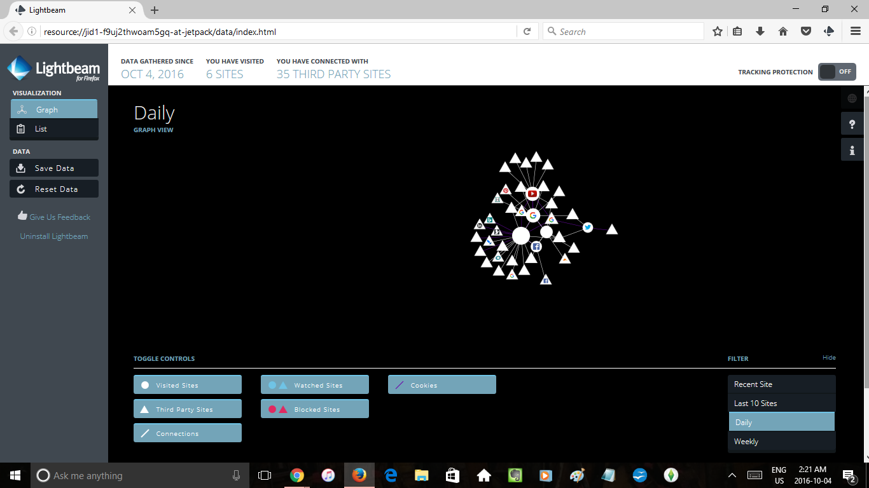869x488 pixels.
Task: Click Reset Data button
Action: click(x=54, y=189)
